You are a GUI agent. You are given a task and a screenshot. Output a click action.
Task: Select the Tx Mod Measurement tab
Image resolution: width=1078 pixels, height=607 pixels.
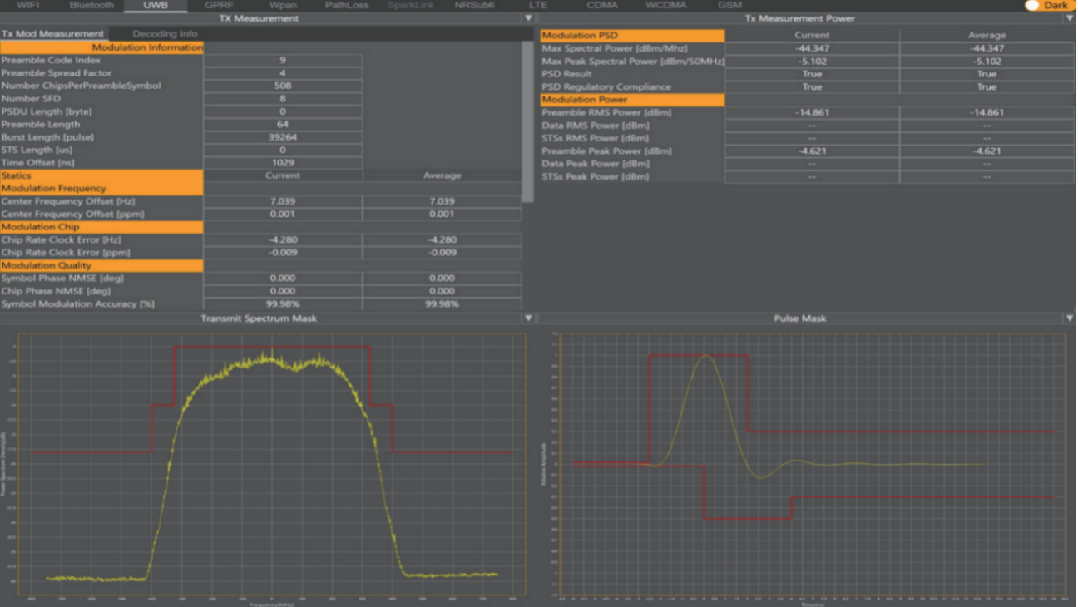(52, 34)
